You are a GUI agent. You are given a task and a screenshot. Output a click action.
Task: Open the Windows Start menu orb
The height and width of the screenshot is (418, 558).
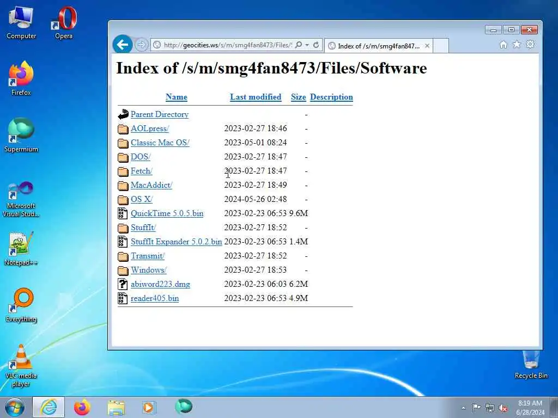click(x=15, y=407)
